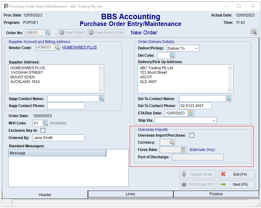
Task: Open the ETA/Due Date calendar picker
Action: pos(190,113)
